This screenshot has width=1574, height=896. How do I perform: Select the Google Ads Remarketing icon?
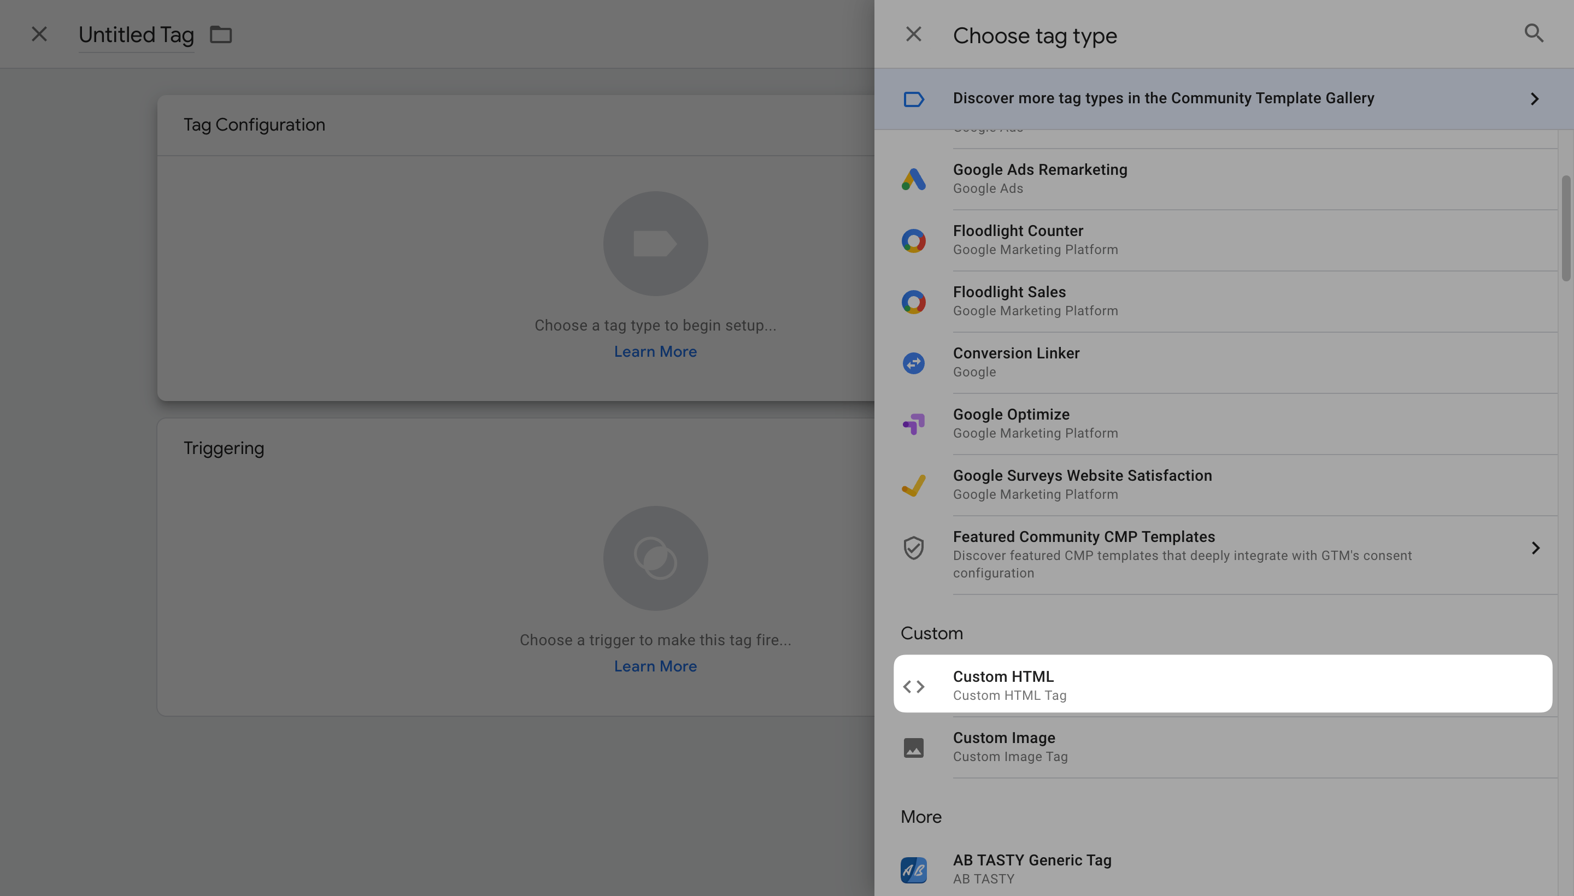tap(913, 179)
